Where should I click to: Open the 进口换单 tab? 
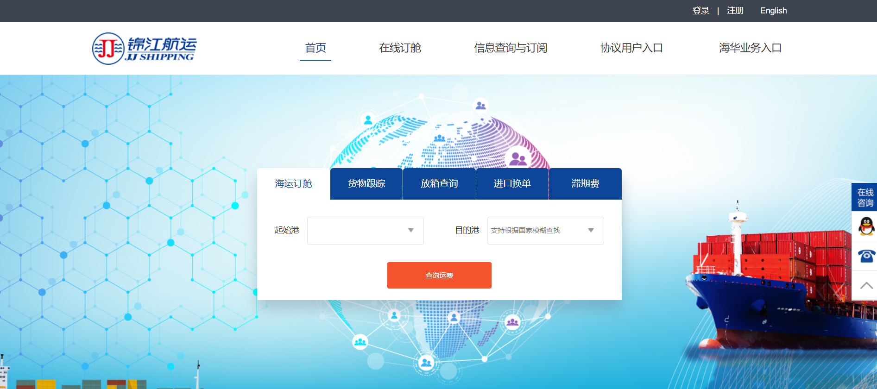pyautogui.click(x=512, y=184)
